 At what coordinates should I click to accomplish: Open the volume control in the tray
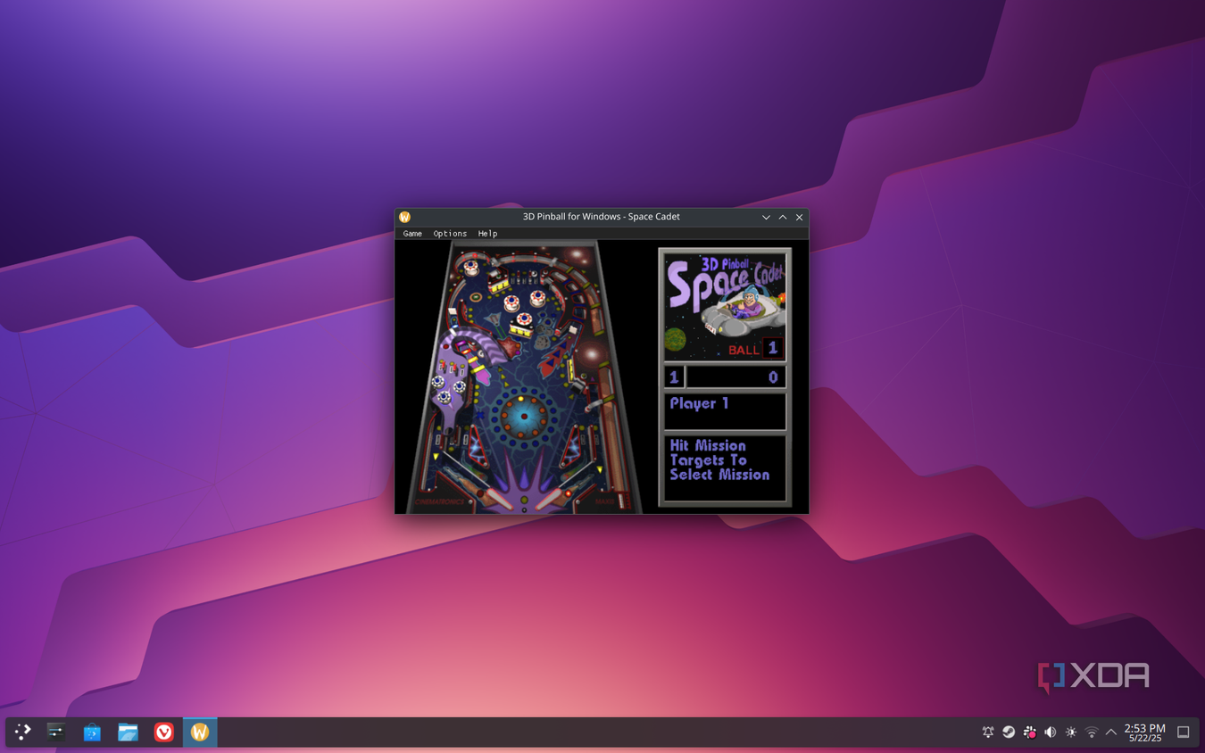click(1050, 732)
